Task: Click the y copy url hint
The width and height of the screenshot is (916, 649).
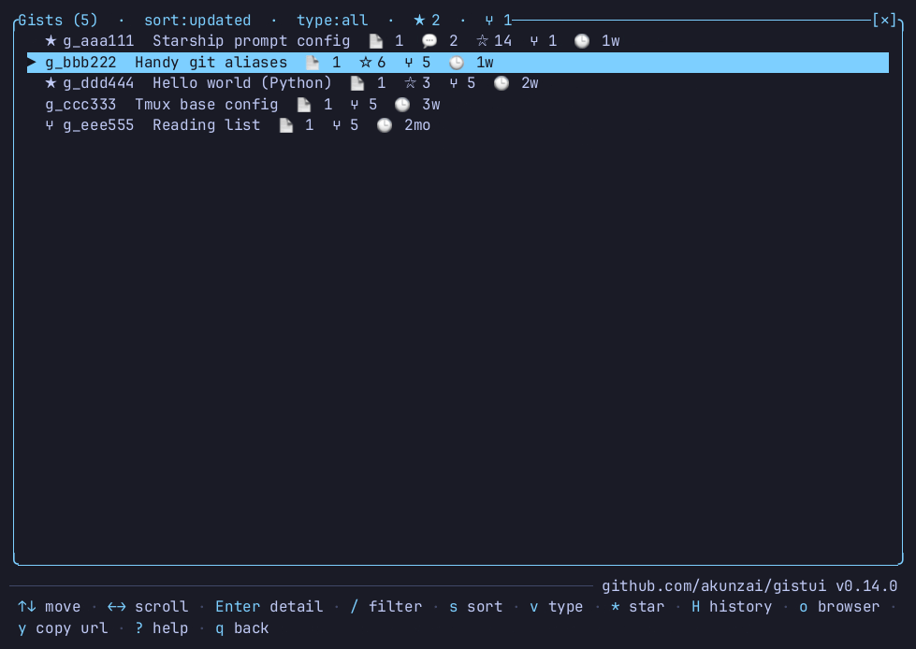Action: click(63, 628)
